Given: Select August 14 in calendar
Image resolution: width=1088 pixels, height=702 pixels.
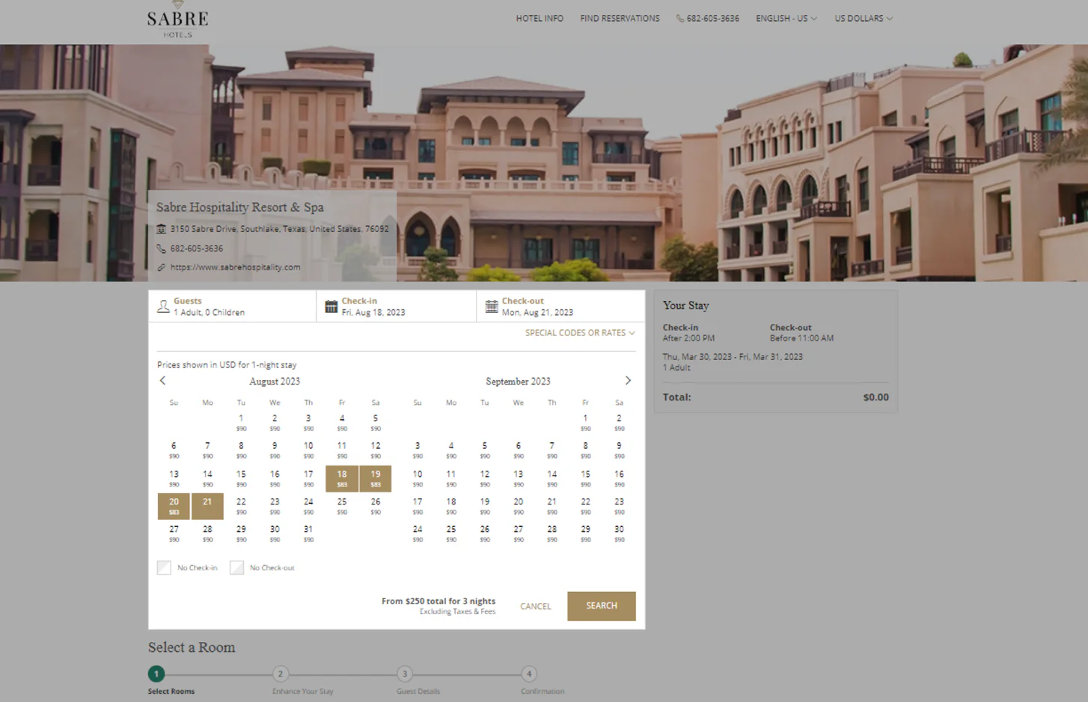Looking at the screenshot, I should point(207,479).
